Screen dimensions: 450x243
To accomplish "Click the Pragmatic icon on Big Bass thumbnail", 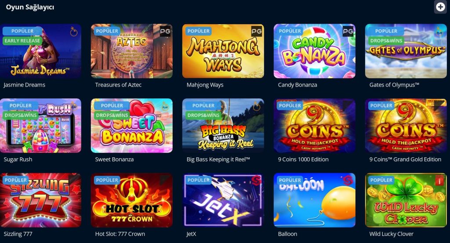I will click(x=257, y=106).
